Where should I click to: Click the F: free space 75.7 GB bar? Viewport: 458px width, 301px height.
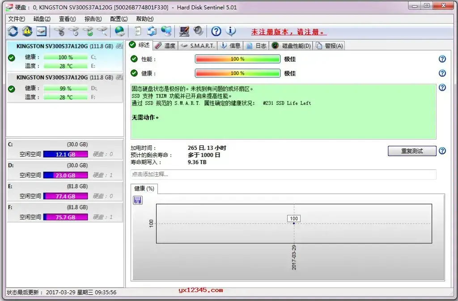tap(65, 217)
